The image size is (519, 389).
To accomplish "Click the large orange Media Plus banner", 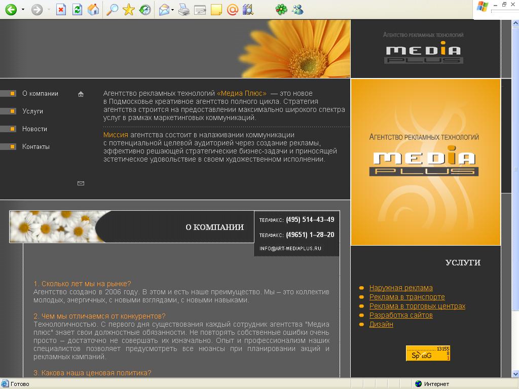I will pyautogui.click(x=426, y=162).
